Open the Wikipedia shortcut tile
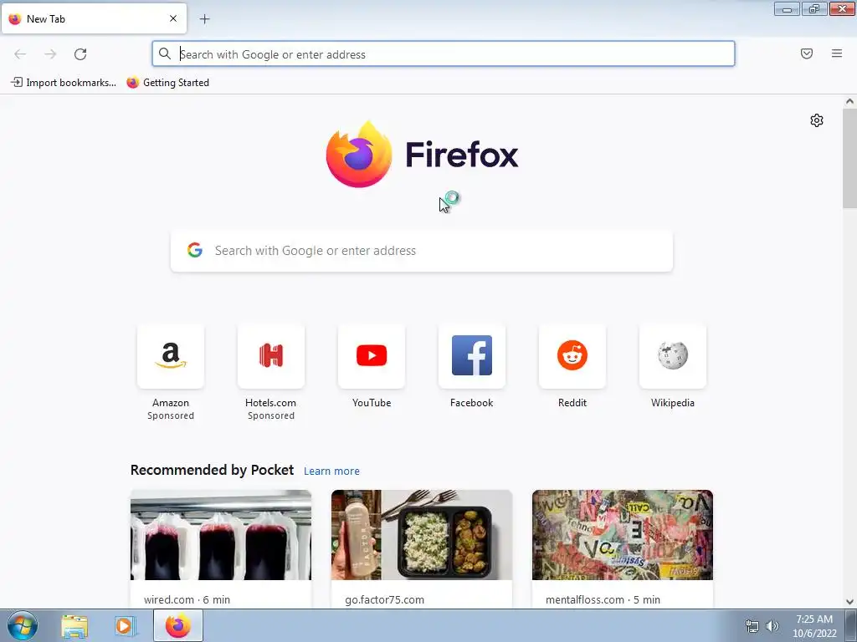 coord(673,356)
